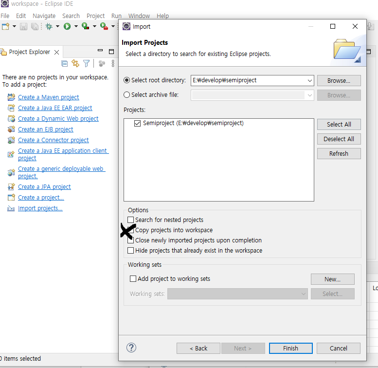378x368 pixels.
Task: Close the Project Explorer tab
Action: pos(56,53)
